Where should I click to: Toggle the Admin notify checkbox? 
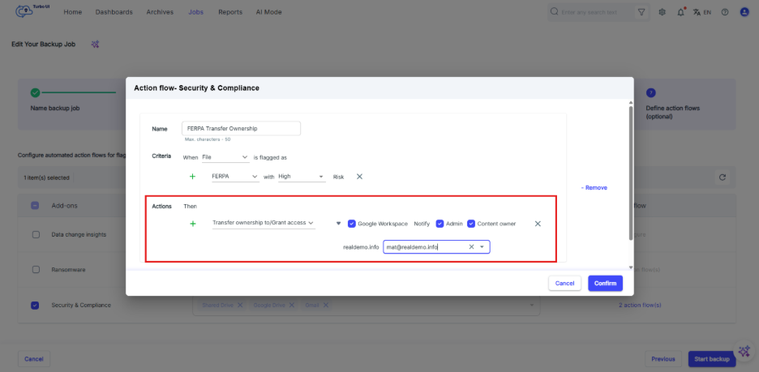[x=440, y=224]
